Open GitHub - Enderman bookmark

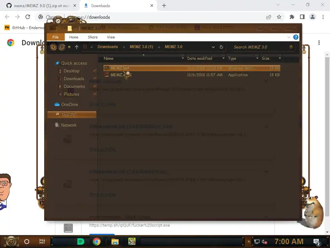pyautogui.click(x=24, y=28)
